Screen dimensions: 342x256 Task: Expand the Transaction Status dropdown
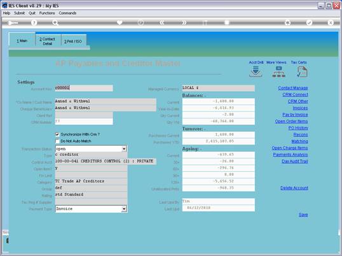[124, 149]
